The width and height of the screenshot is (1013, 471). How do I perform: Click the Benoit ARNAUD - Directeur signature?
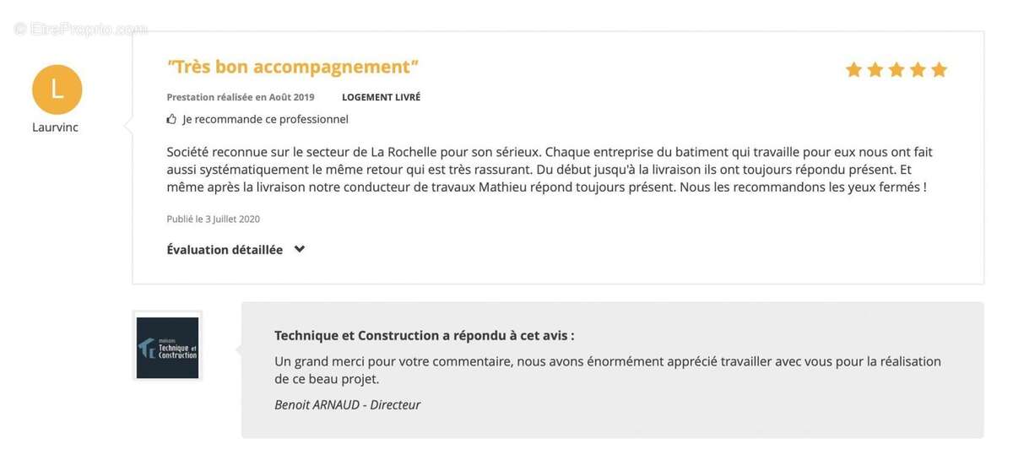click(347, 404)
